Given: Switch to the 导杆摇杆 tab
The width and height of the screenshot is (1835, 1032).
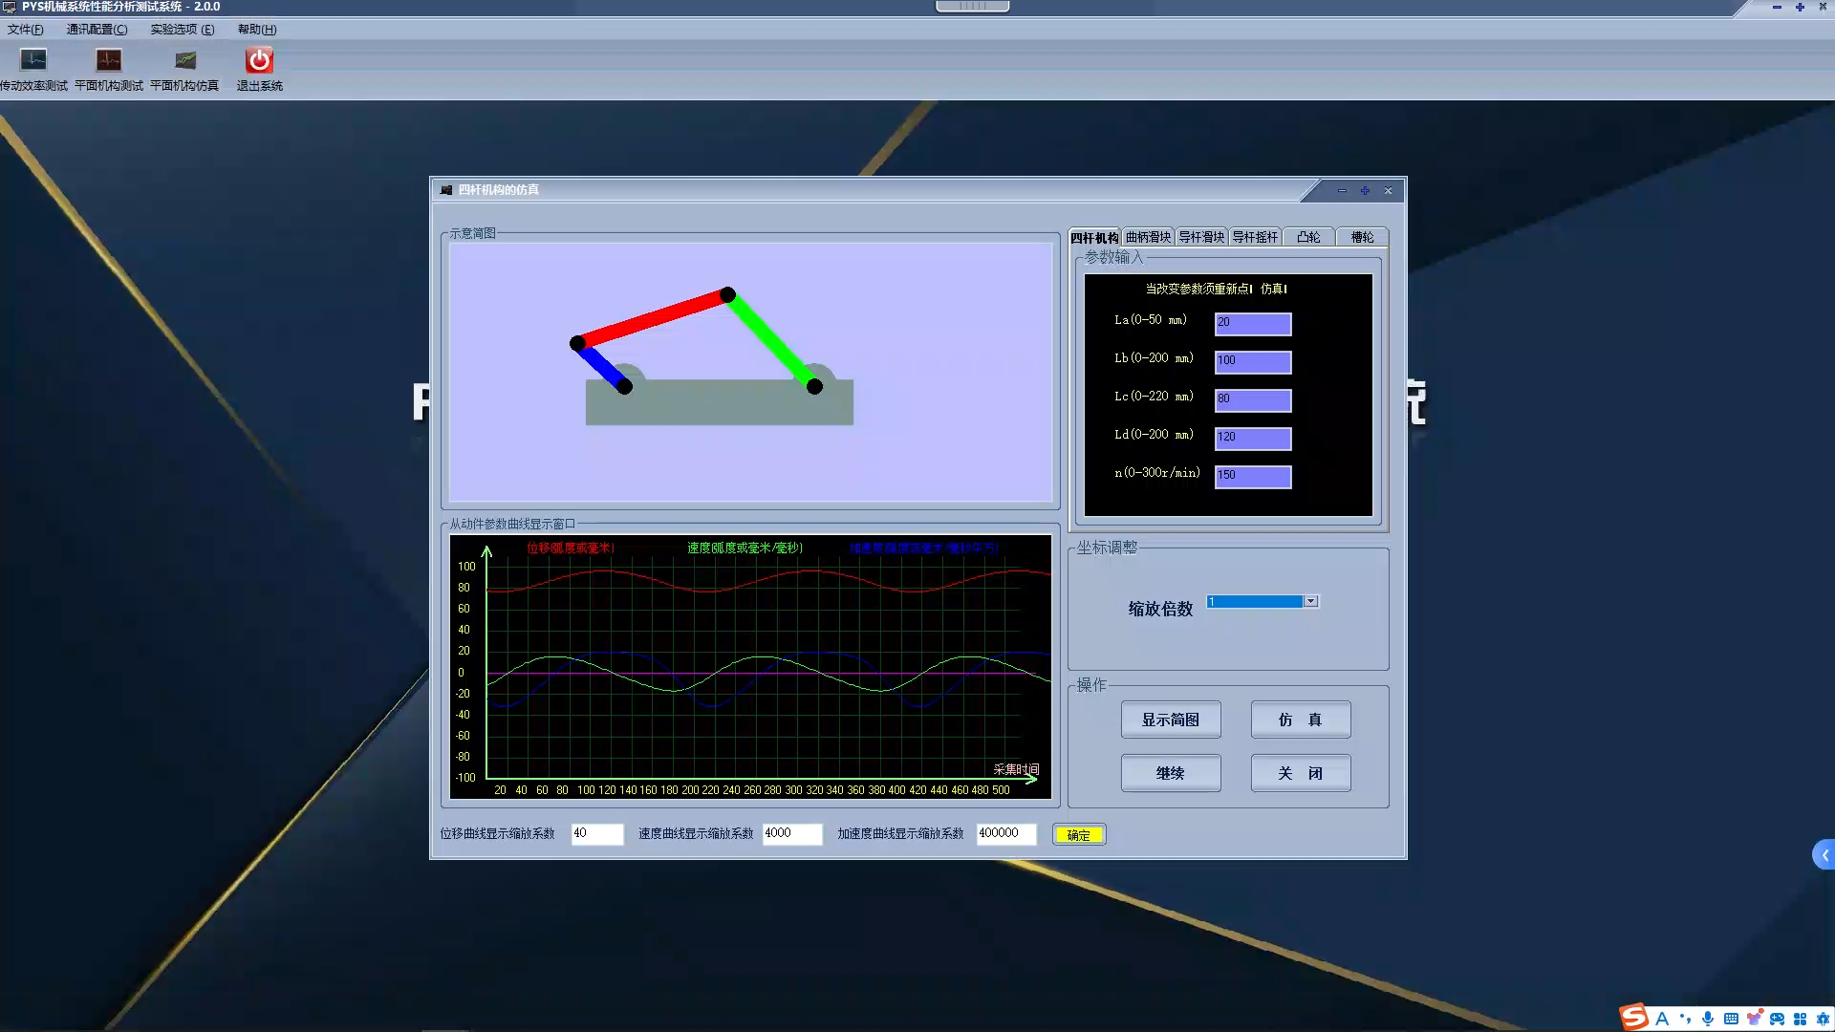Looking at the screenshot, I should coord(1255,237).
